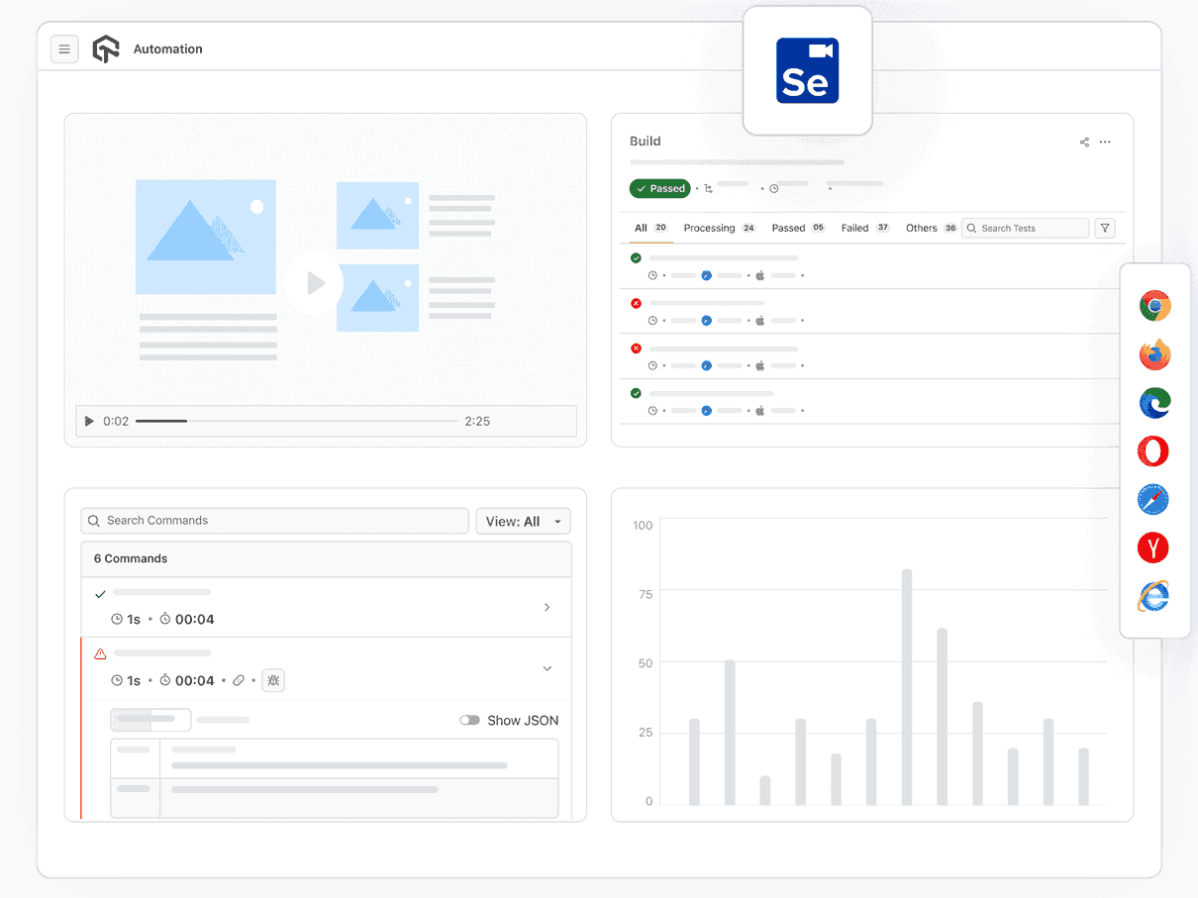Click the Yandex browser icon
The image size is (1198, 898).
click(x=1153, y=548)
